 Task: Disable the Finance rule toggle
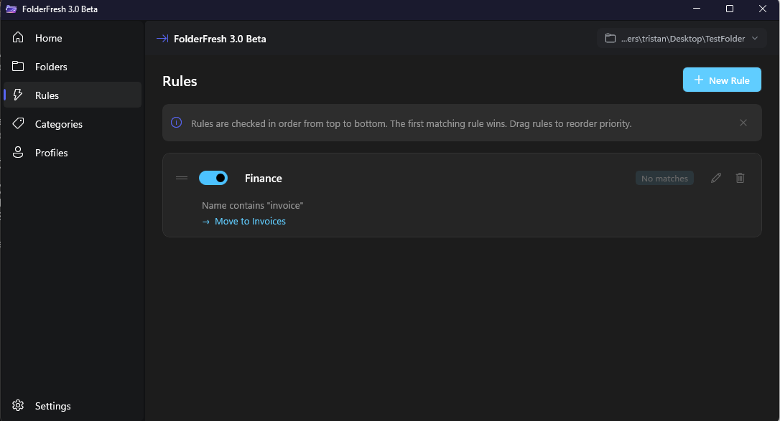(213, 178)
